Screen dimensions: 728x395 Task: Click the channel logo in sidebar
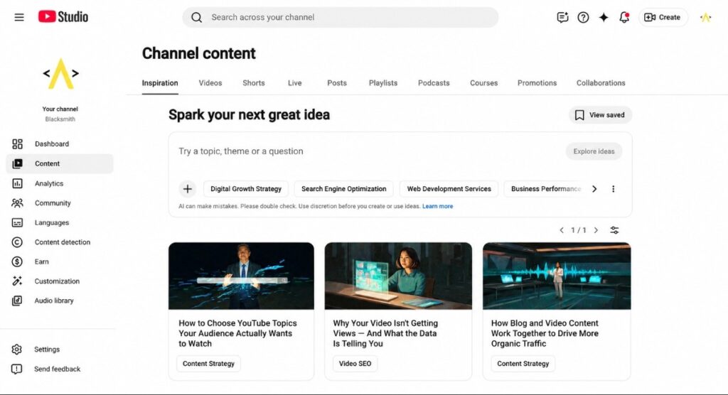pyautogui.click(x=61, y=74)
